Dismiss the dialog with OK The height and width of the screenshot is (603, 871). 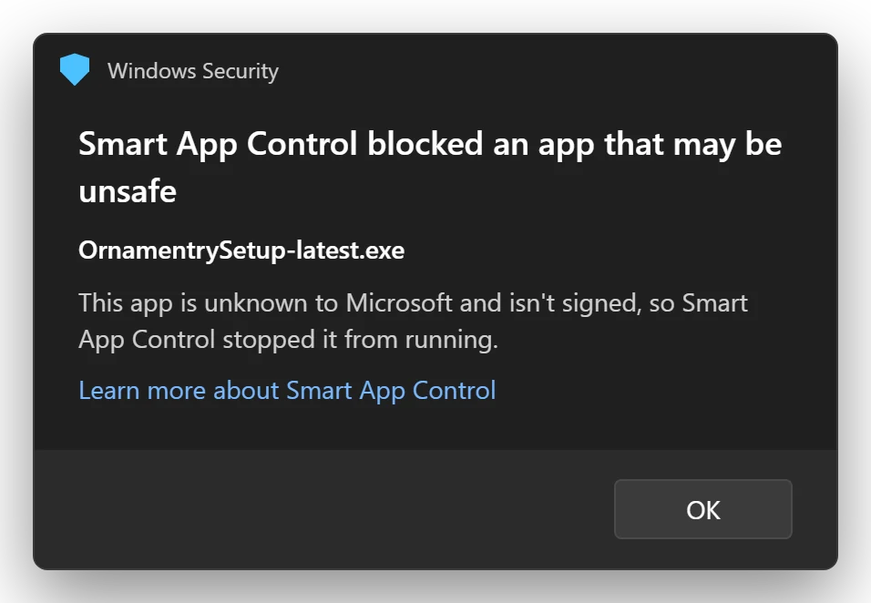(x=702, y=509)
